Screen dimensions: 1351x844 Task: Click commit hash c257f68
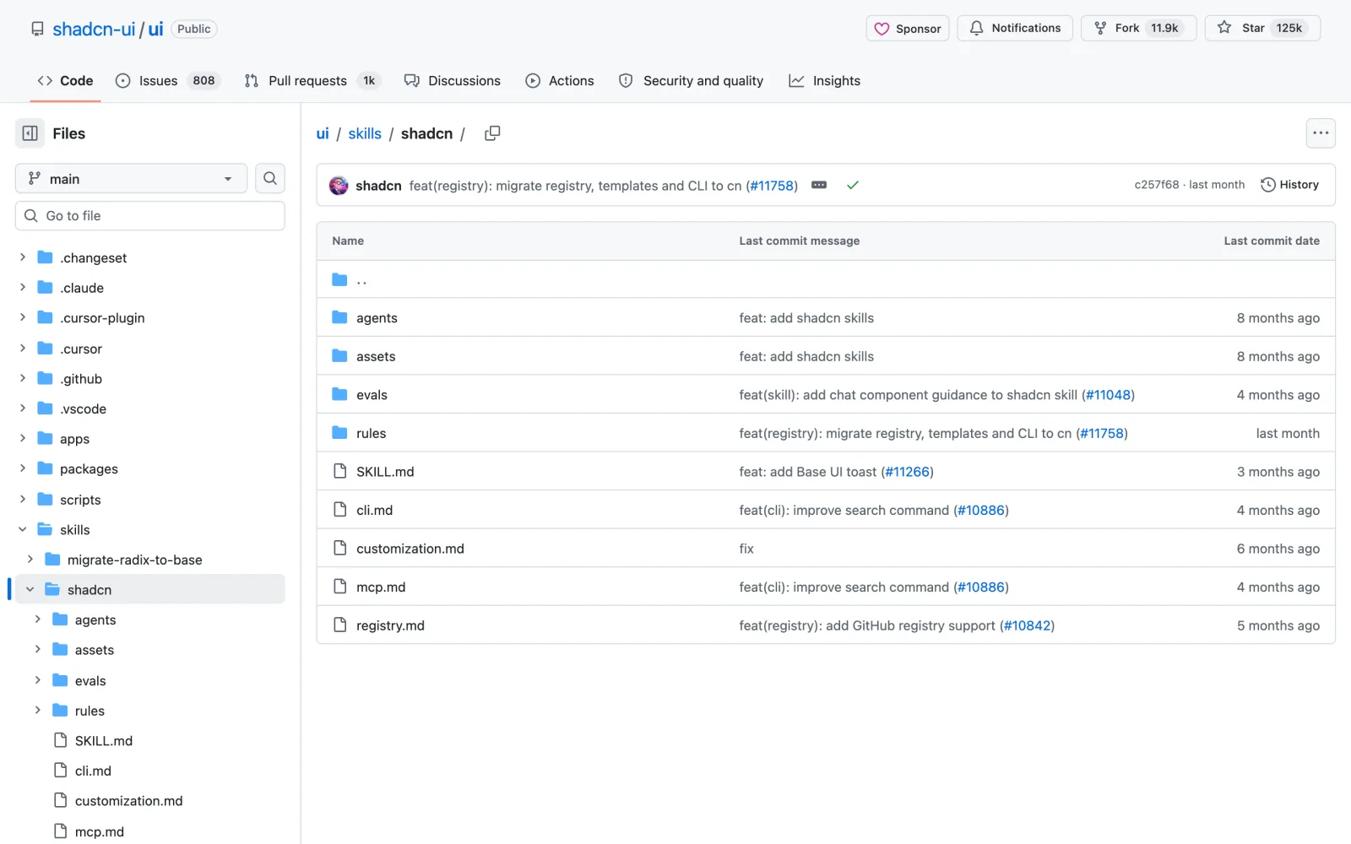click(x=1156, y=185)
